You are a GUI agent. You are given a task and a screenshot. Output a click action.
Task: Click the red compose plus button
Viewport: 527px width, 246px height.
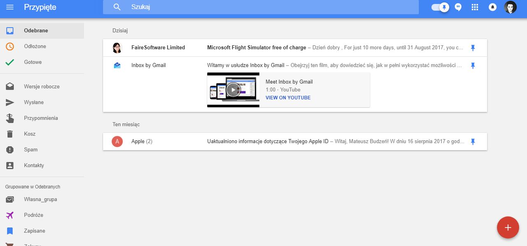(x=508, y=227)
